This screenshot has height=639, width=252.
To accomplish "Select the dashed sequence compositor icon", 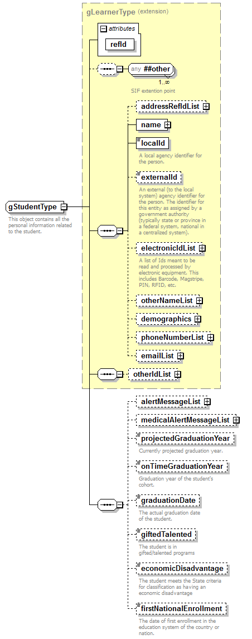I will pos(108,69).
